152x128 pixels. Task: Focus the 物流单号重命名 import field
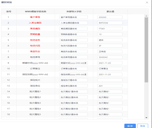pos(74,57)
